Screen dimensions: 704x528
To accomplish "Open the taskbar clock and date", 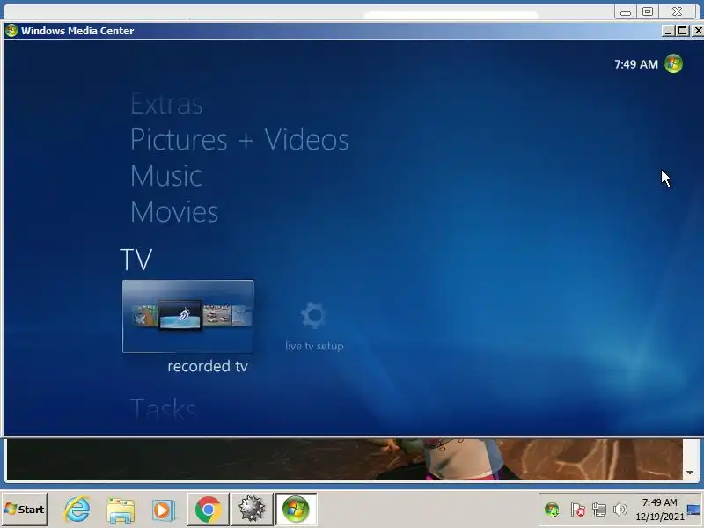I will pyautogui.click(x=659, y=510).
